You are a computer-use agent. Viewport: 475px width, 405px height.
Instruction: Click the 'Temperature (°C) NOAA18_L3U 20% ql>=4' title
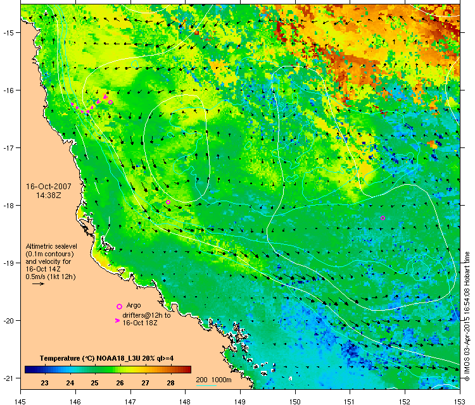click(x=106, y=358)
